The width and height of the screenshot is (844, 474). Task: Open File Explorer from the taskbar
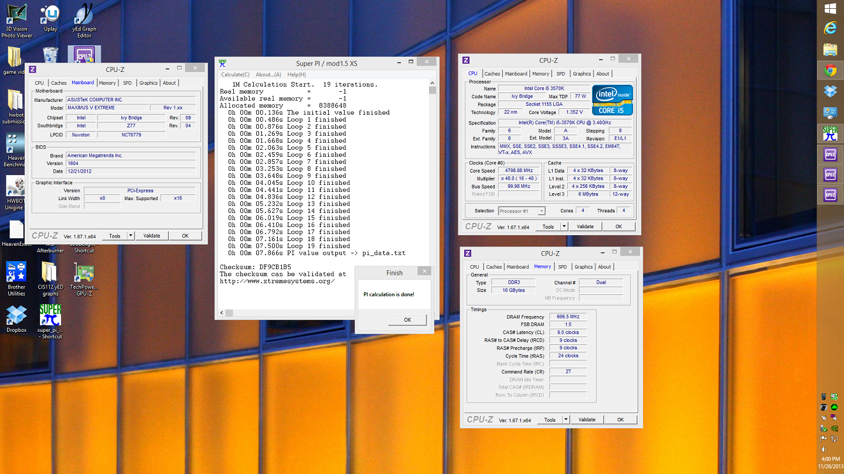click(x=830, y=49)
